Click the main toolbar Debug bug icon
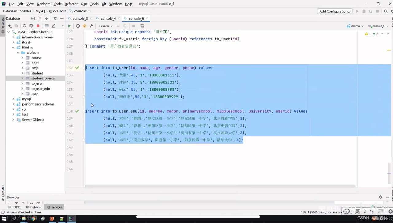This screenshot has width=393, height=223. click(x=364, y=11)
